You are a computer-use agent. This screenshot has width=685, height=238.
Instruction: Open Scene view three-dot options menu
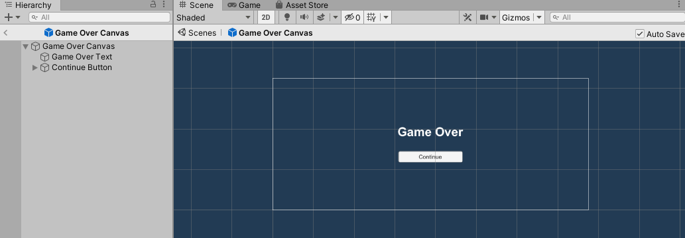pos(678,5)
